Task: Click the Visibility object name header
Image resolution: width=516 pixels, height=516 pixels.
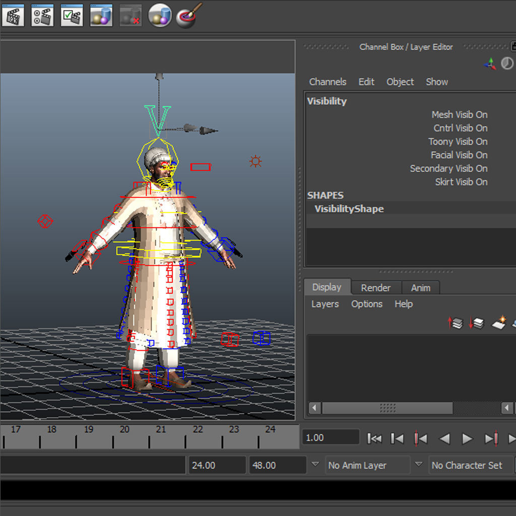Action: point(327,101)
